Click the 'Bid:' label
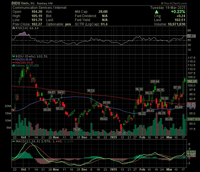Image resolution: width=200 pixels, height=172 pixels. [x=49, y=16]
